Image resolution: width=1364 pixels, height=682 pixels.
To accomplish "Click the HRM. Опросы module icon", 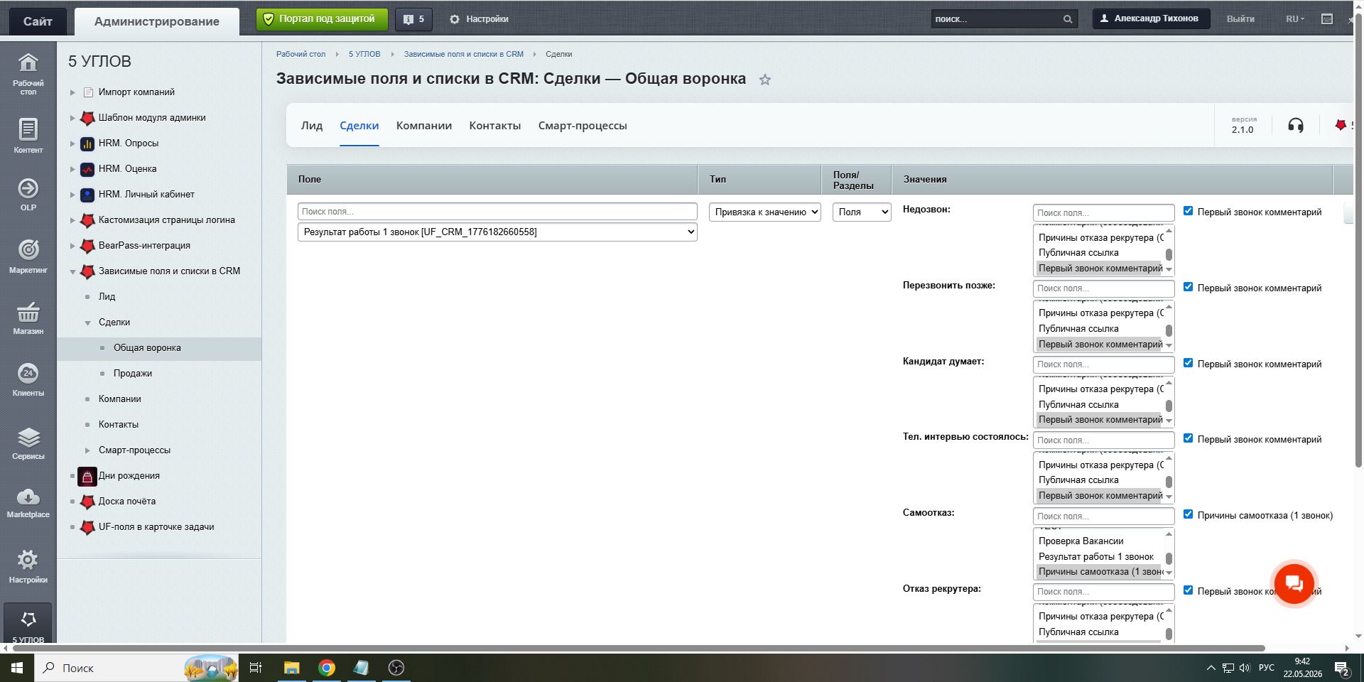I will (x=87, y=144).
